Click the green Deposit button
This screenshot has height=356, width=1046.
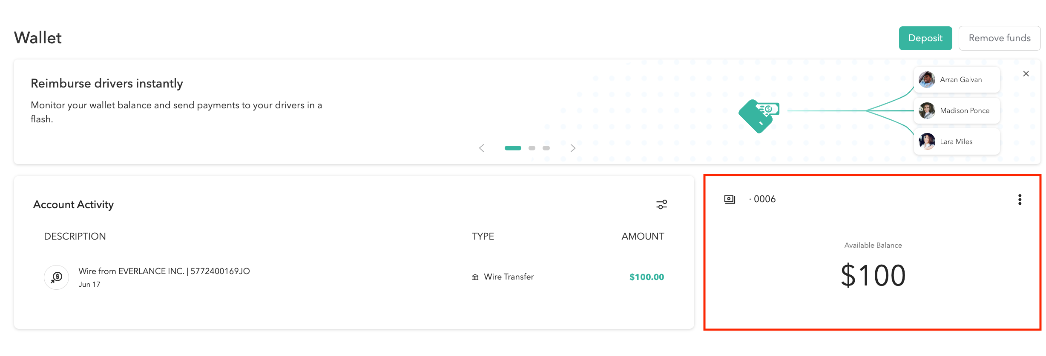[925, 38]
